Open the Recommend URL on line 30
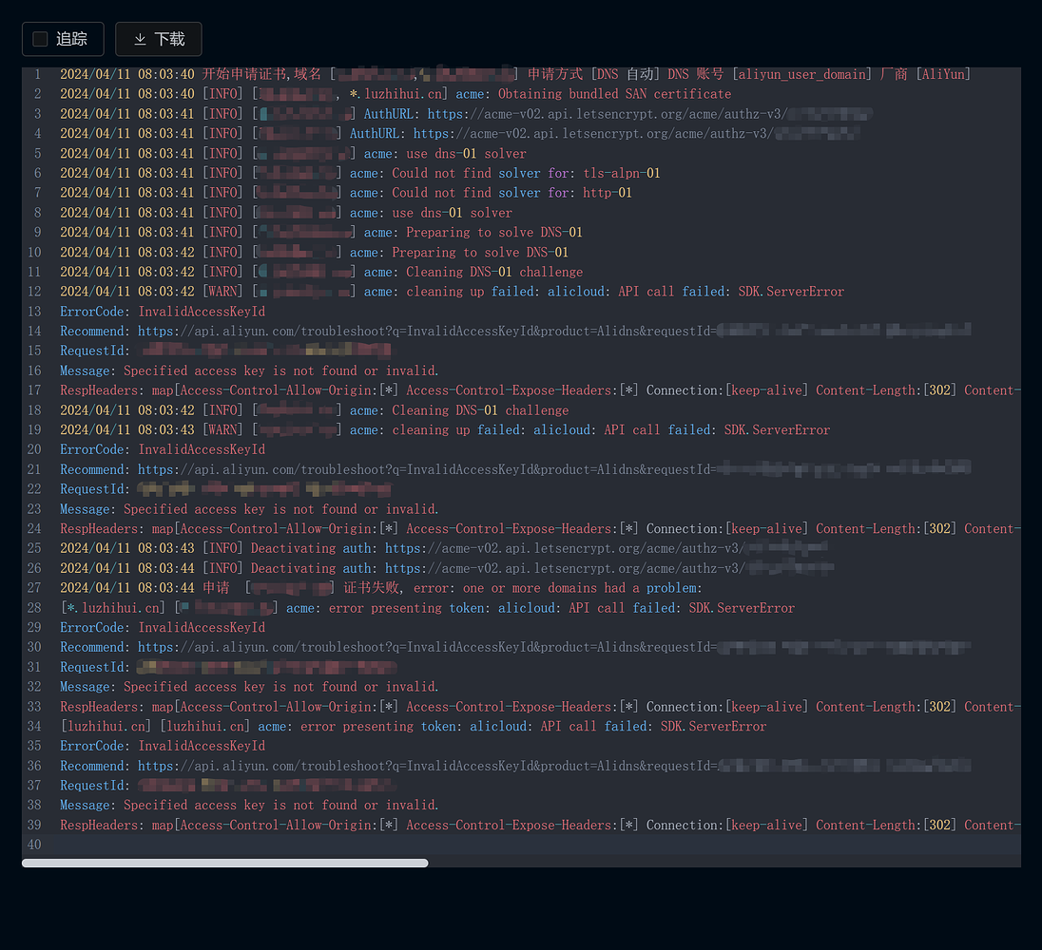 click(x=428, y=647)
